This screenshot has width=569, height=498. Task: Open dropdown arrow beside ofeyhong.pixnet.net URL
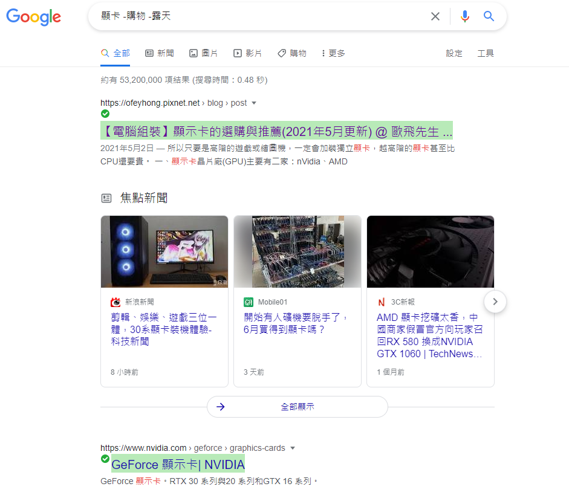[x=254, y=103]
